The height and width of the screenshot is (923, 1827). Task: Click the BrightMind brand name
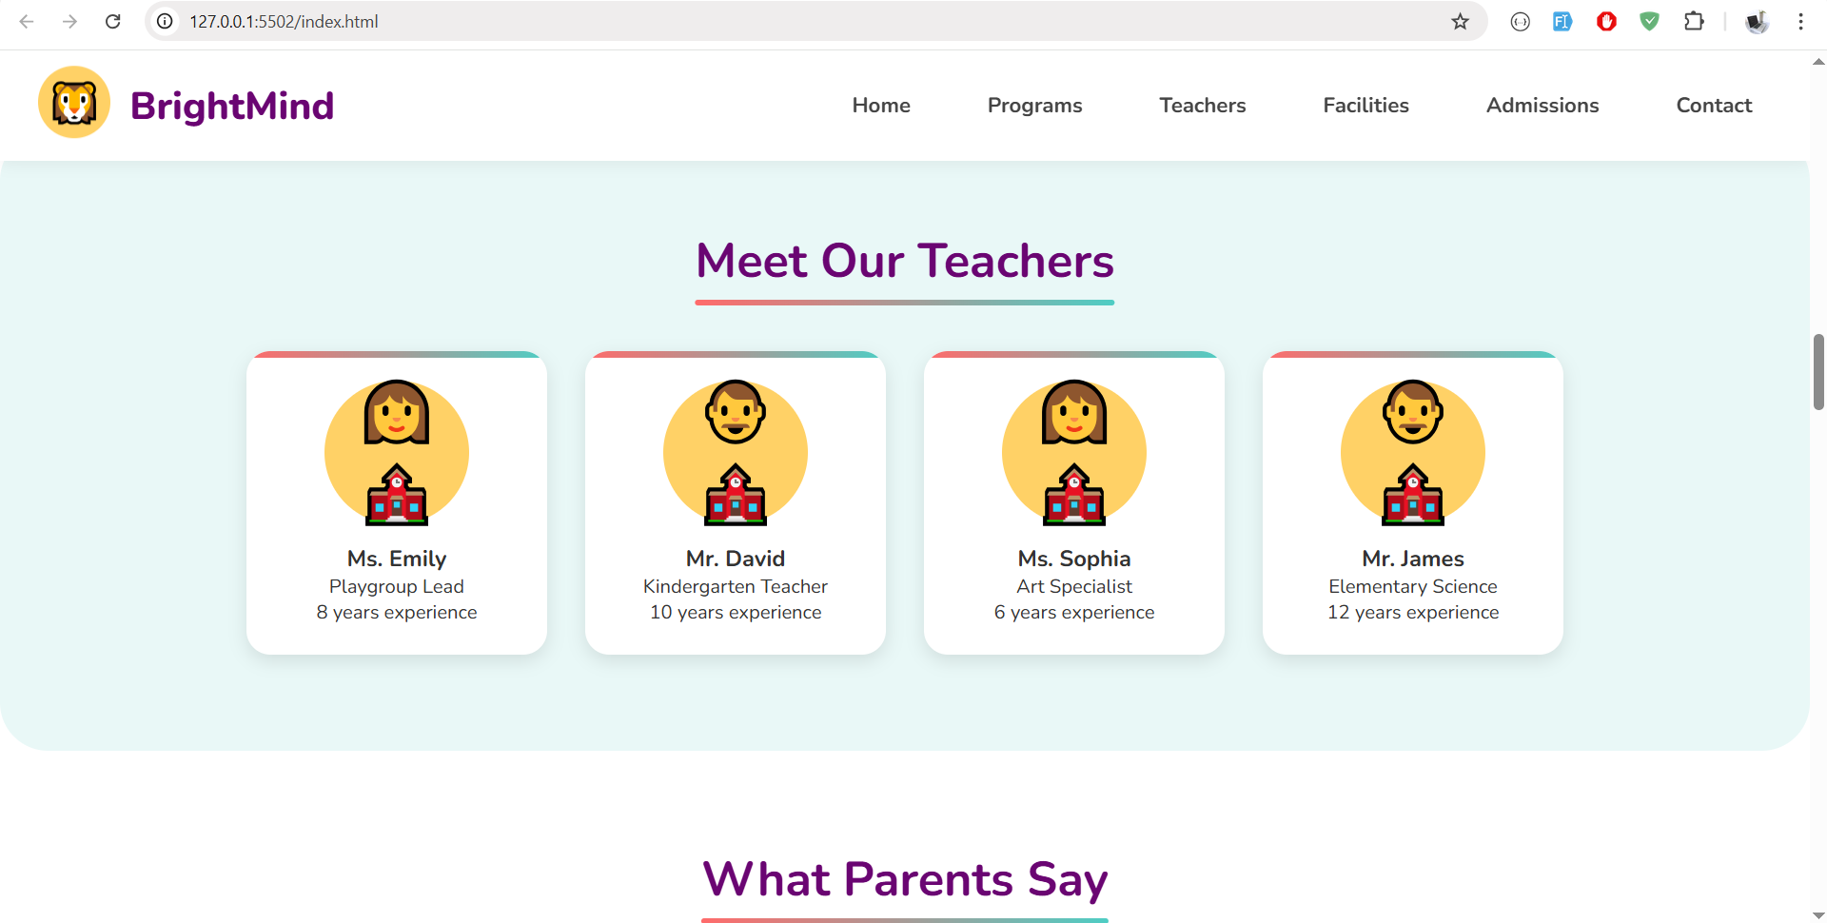[232, 106]
